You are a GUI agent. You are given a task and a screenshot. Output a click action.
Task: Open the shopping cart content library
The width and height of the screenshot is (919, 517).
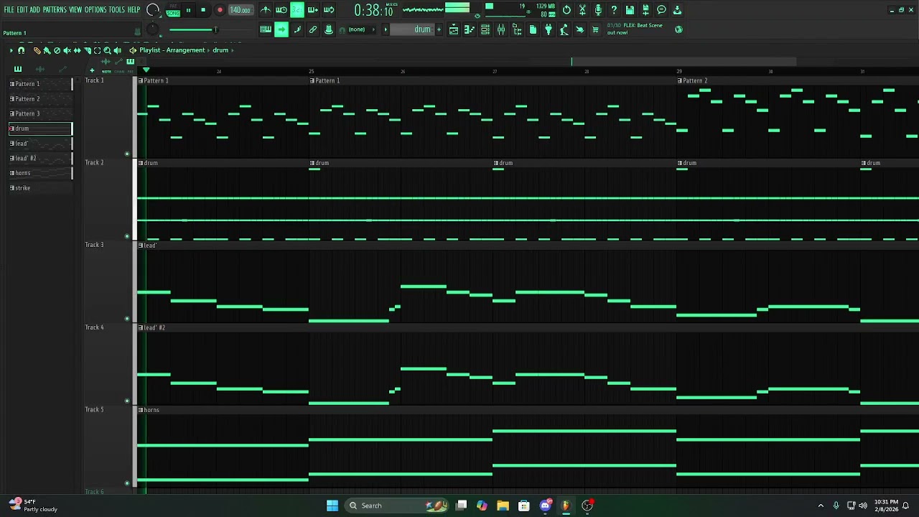tap(595, 29)
